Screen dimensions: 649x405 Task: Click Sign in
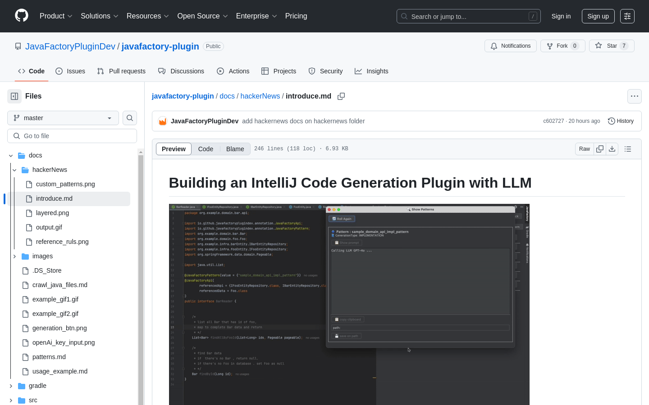point(561,16)
